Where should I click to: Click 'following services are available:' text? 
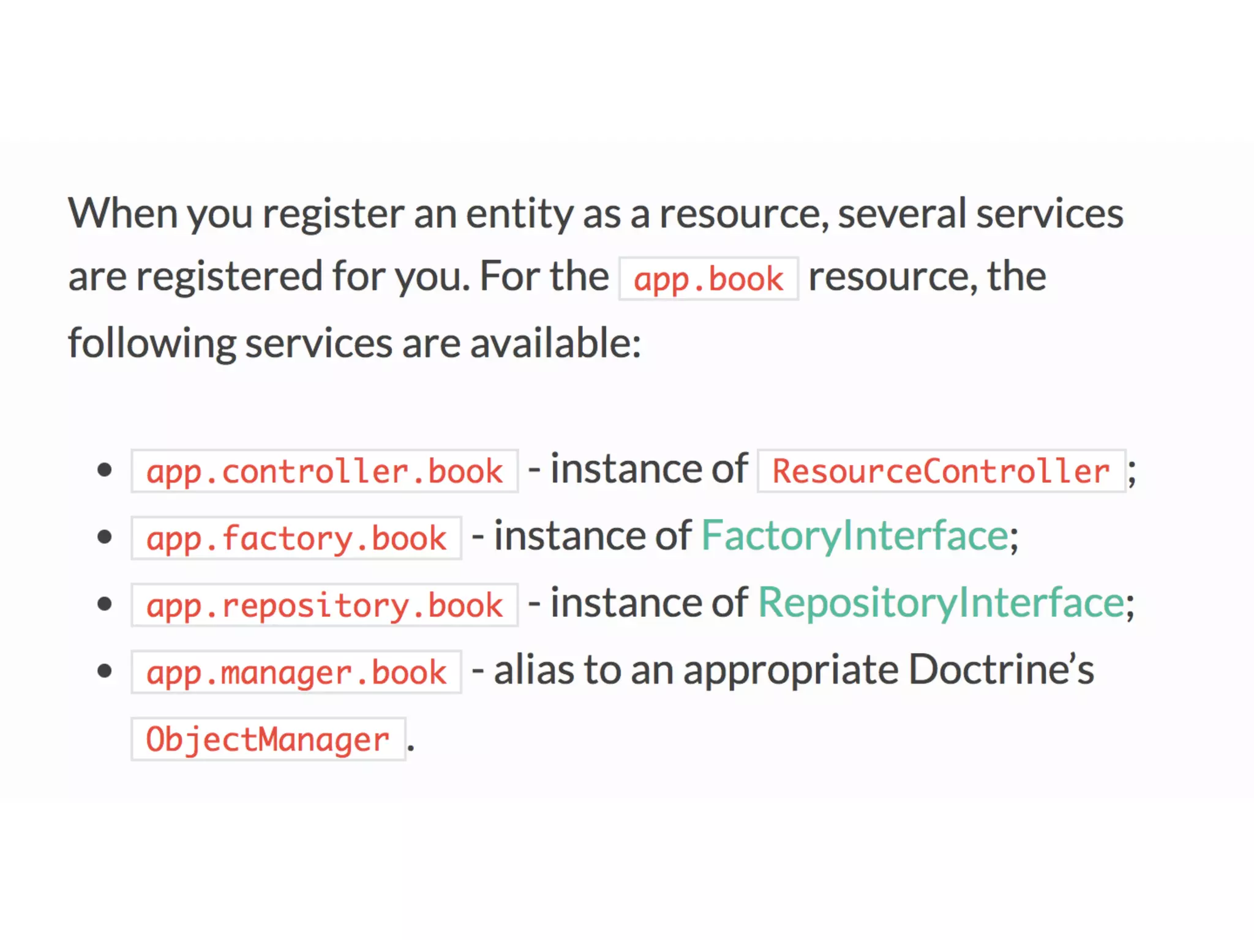coord(354,343)
